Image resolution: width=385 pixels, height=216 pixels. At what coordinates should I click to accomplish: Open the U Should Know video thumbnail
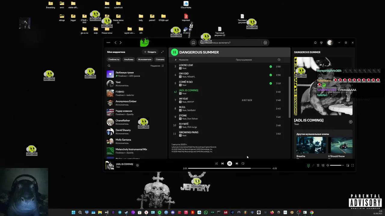coord(340,145)
